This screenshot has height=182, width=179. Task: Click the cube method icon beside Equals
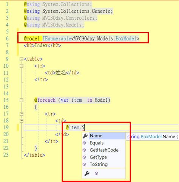point(84,143)
